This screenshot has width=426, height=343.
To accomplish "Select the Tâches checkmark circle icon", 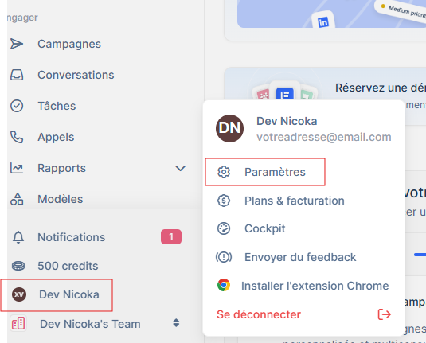I will pos(17,106).
